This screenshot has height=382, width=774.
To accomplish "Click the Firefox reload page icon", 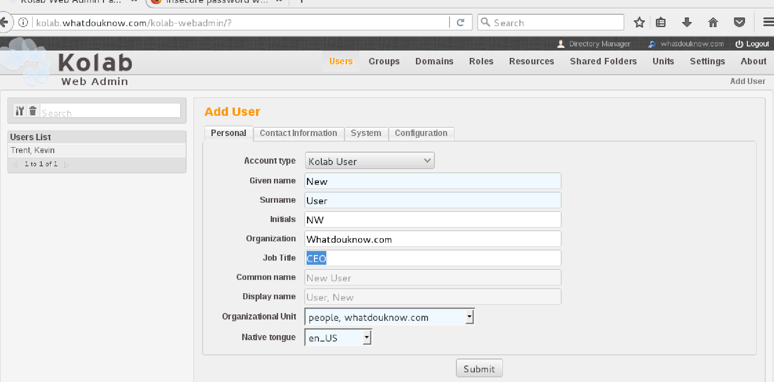I will 461,23.
